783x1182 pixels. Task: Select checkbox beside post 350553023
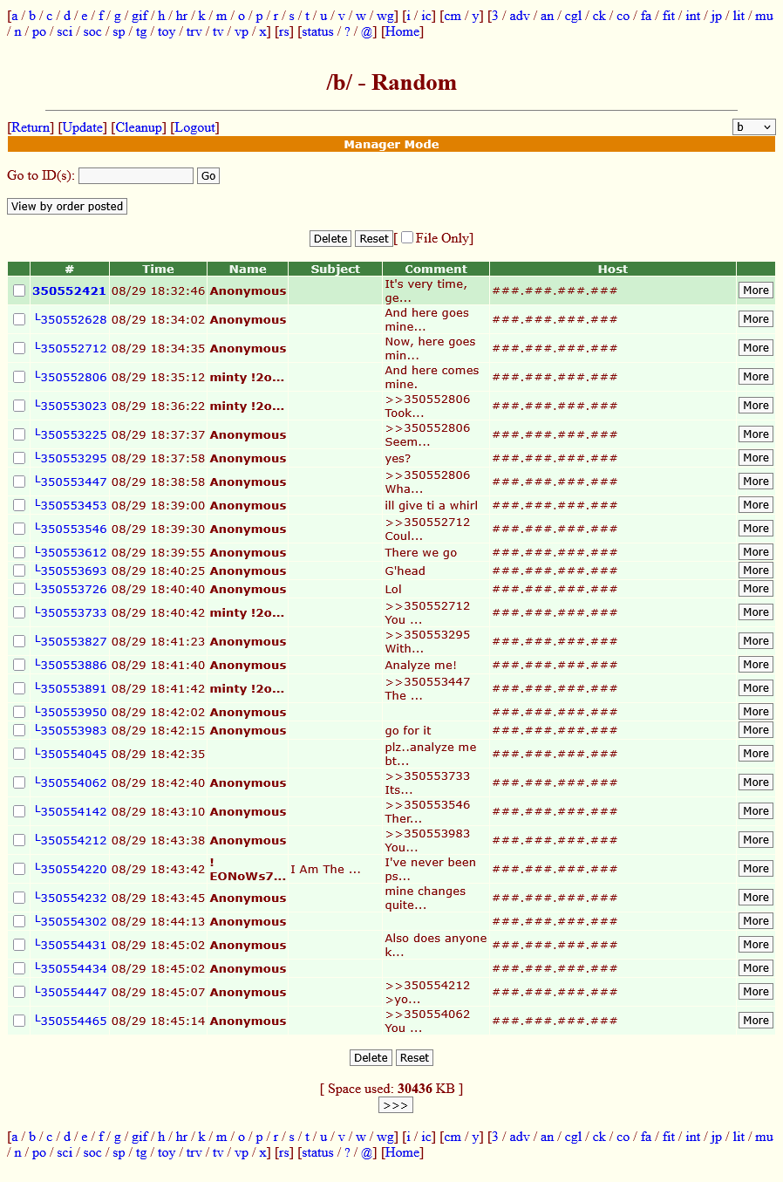click(x=19, y=406)
